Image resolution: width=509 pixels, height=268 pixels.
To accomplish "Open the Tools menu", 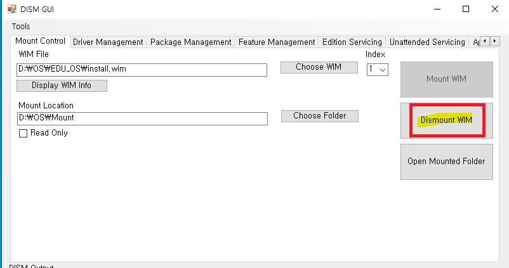I will (21, 26).
